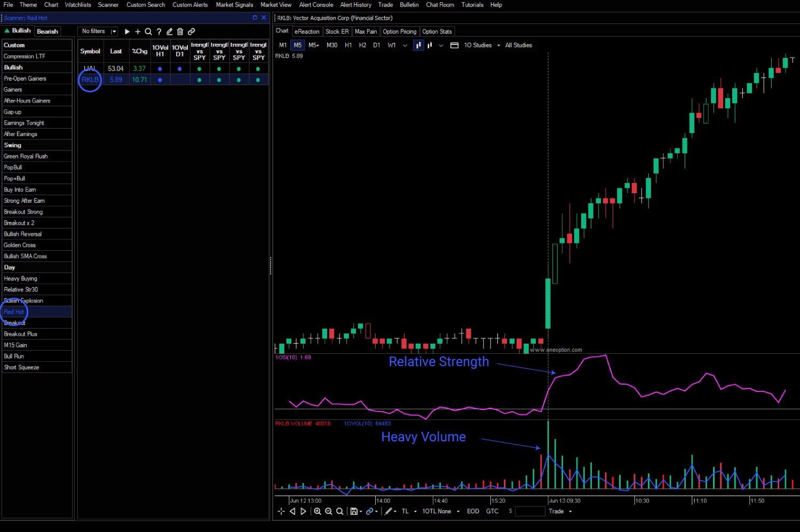Zoom in on chart with magnifier plus
The width and height of the screenshot is (800, 532).
pos(318,511)
